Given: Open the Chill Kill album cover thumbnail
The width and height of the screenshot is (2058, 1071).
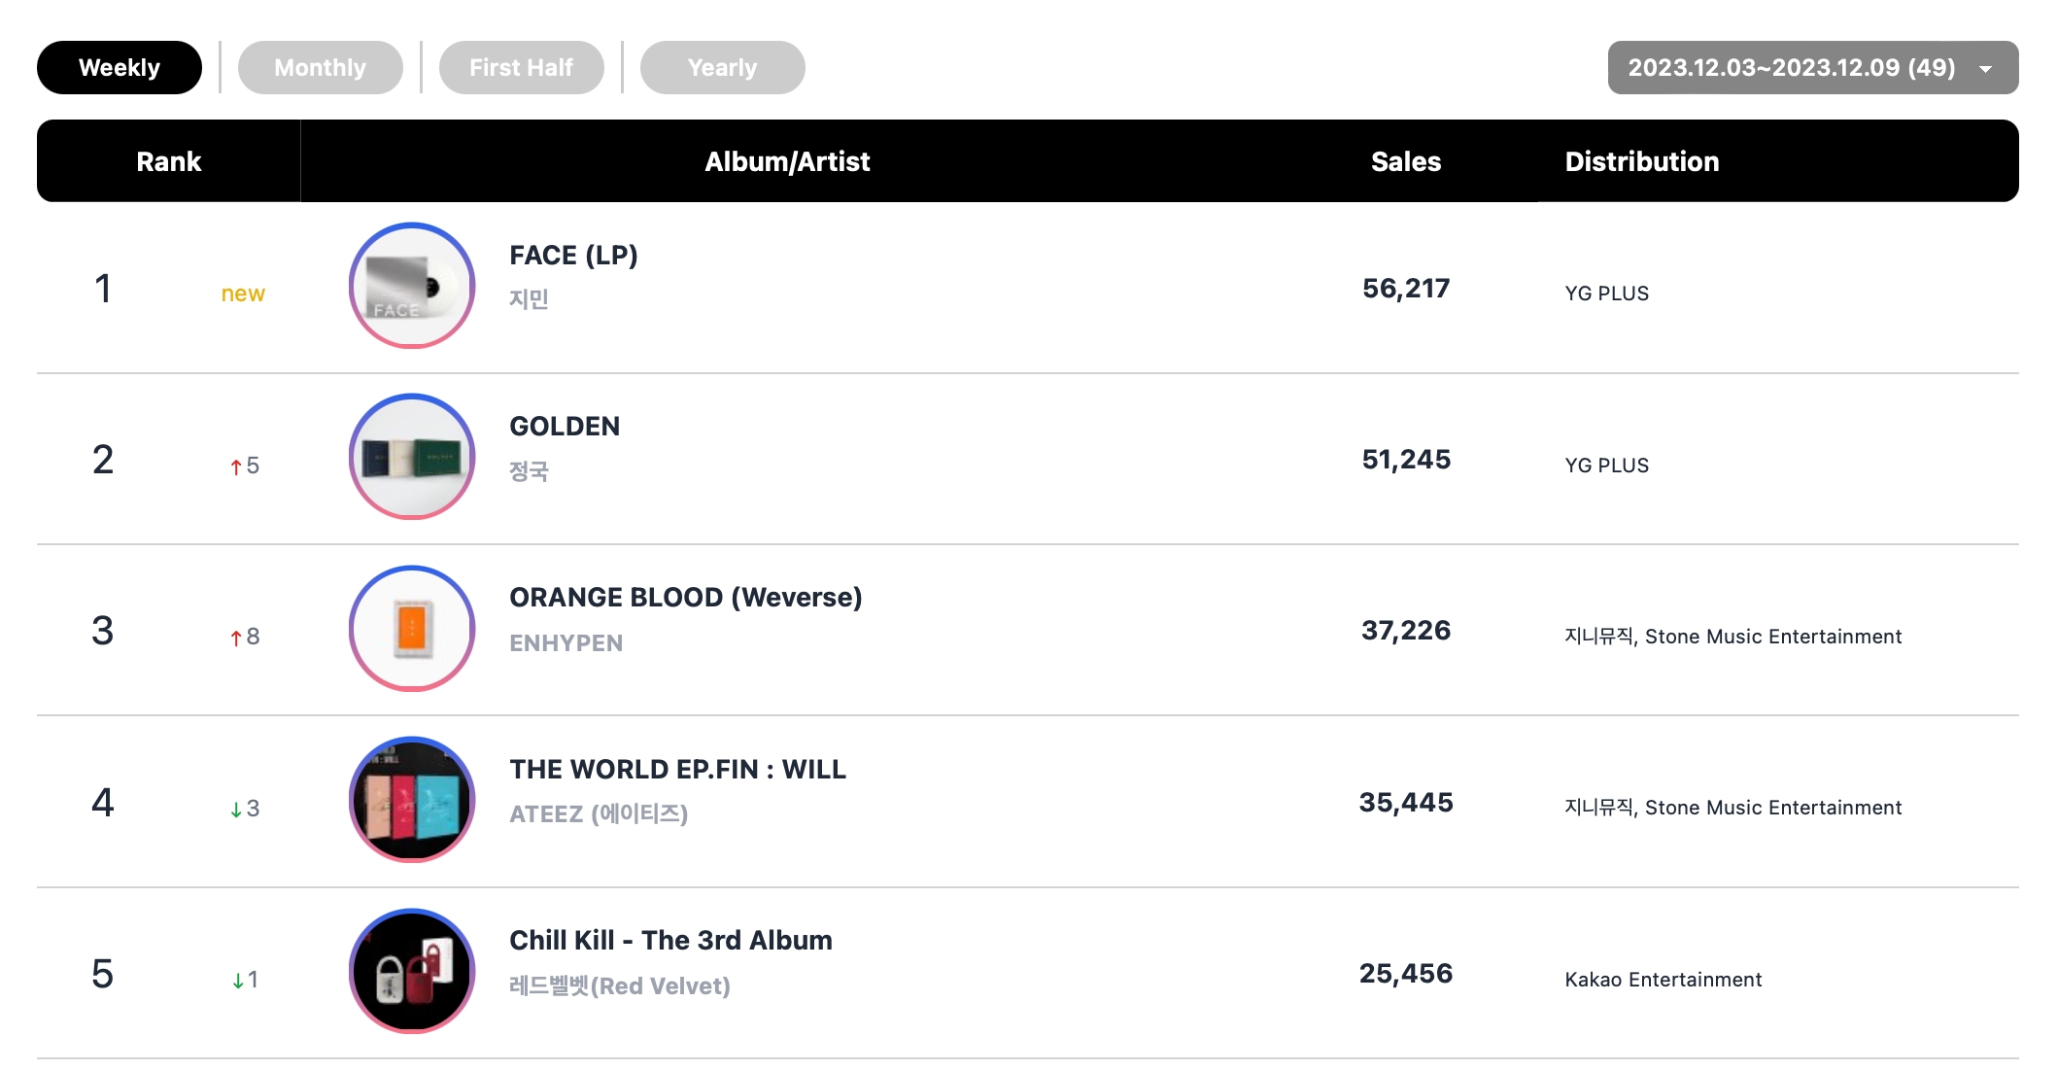Looking at the screenshot, I should click(x=412, y=971).
